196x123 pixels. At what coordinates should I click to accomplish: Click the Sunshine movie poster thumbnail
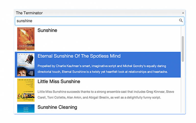(26, 39)
